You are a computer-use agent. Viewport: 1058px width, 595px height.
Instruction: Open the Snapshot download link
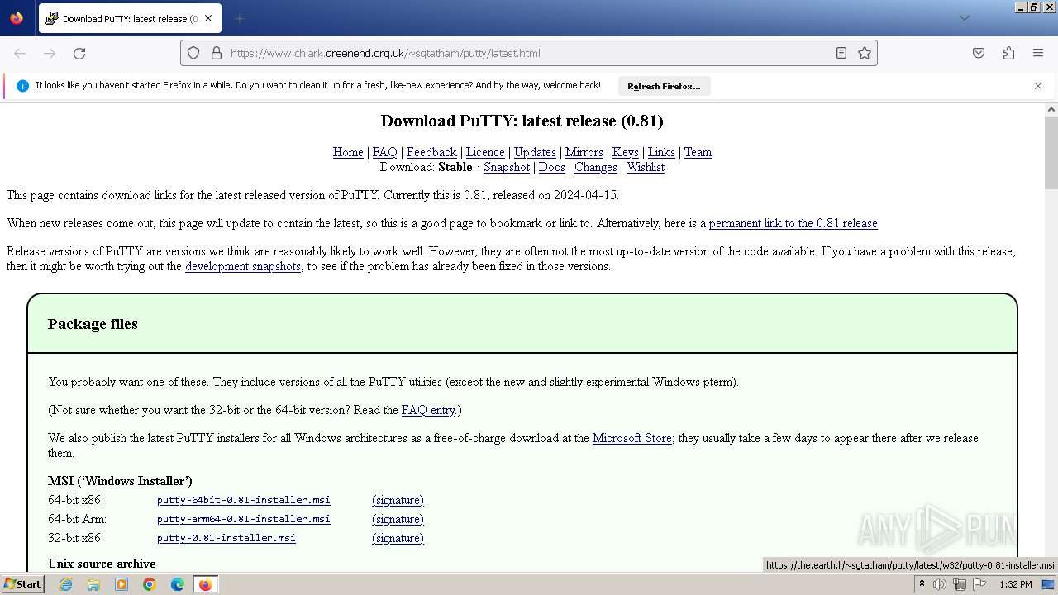coord(507,167)
